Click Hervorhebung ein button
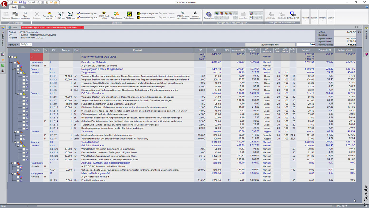369x208 pixels. click(87, 13)
